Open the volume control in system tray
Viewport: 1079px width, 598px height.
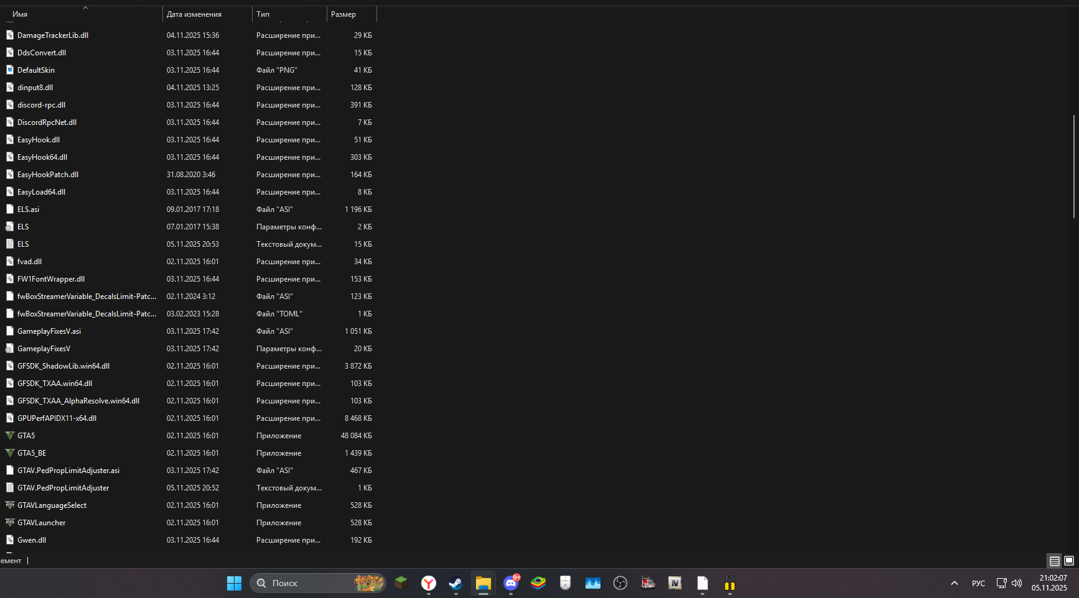1017,583
